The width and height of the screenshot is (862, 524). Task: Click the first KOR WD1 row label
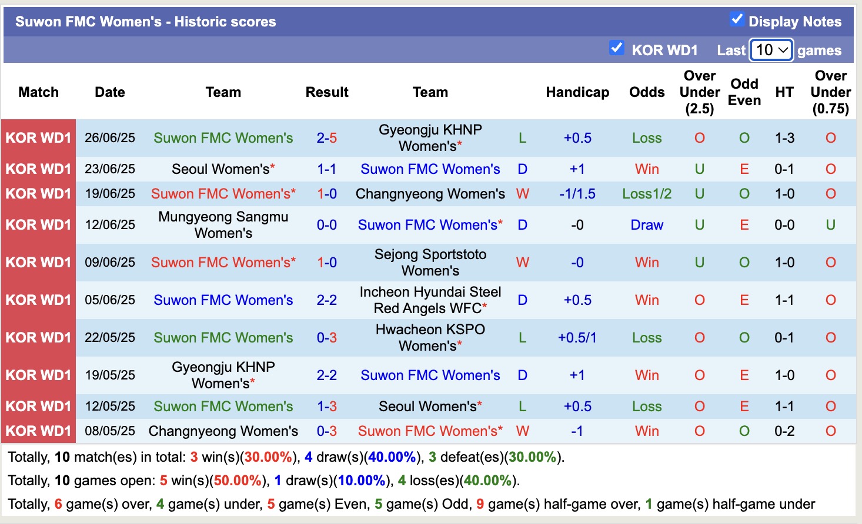(38, 138)
